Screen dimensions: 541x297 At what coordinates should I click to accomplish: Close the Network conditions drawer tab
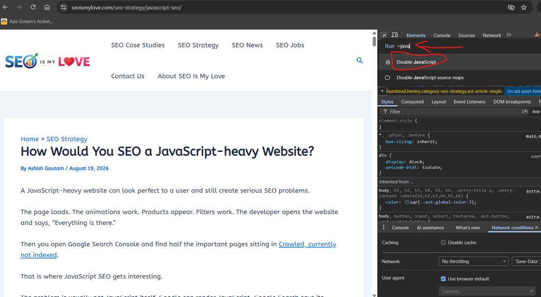(x=537, y=227)
